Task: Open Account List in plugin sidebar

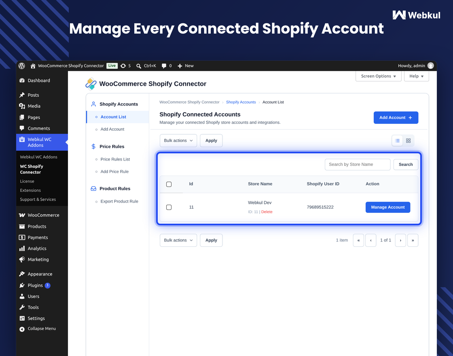Action: coord(113,117)
